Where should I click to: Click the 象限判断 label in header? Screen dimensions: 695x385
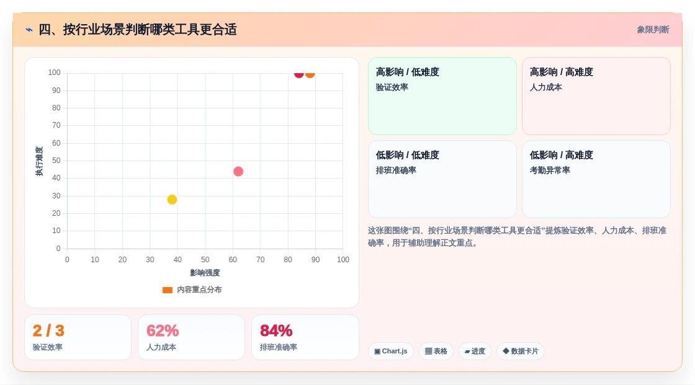tap(653, 30)
